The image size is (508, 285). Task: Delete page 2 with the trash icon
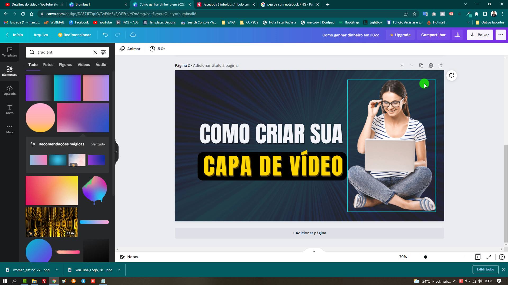[431, 65]
